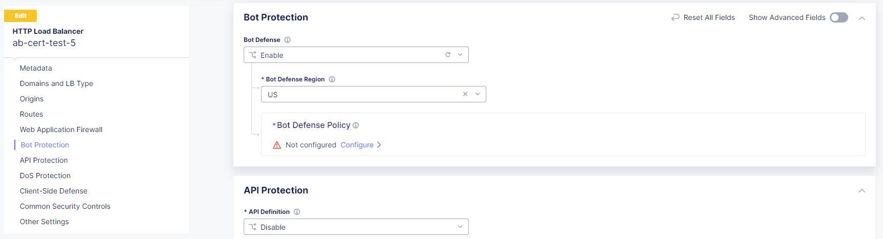Open the API Definition Disable dropdown
Image resolution: width=883 pixels, height=239 pixels.
460,227
